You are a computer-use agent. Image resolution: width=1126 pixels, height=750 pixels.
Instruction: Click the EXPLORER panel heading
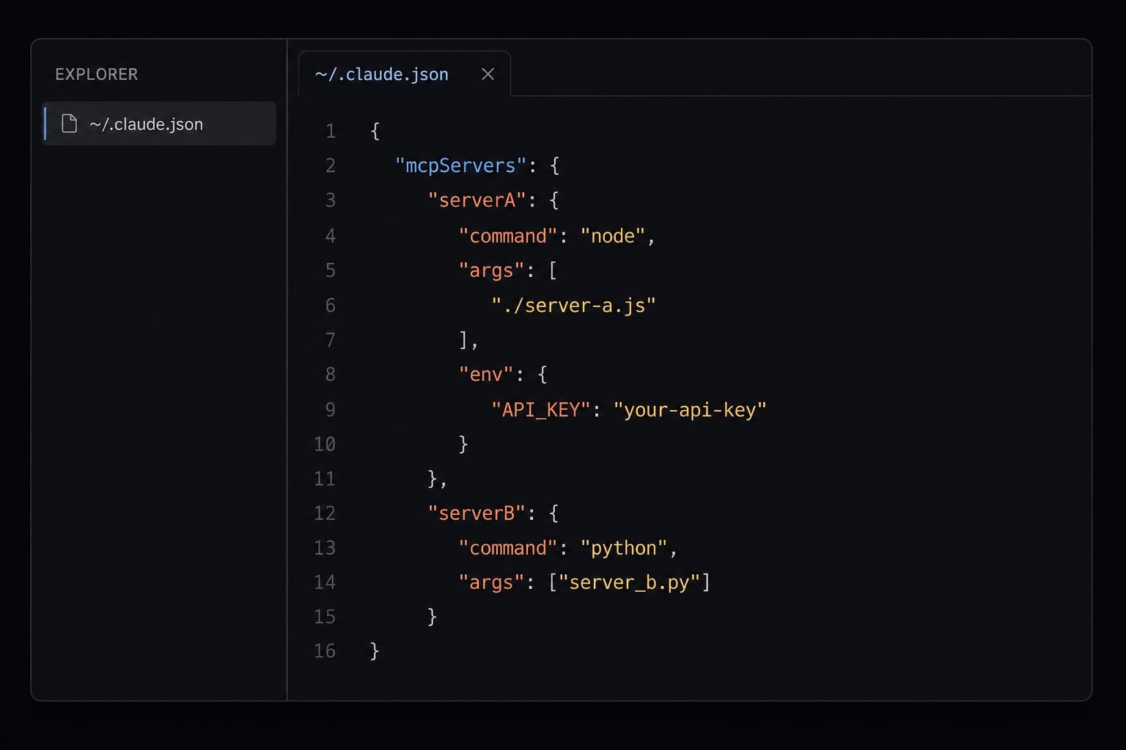pos(97,75)
